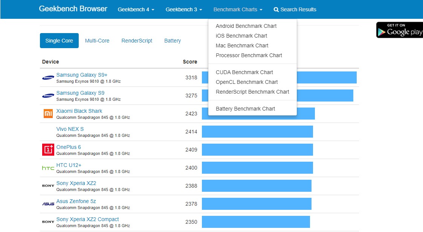
Task: Click the Google Play badge
Action: (x=399, y=30)
